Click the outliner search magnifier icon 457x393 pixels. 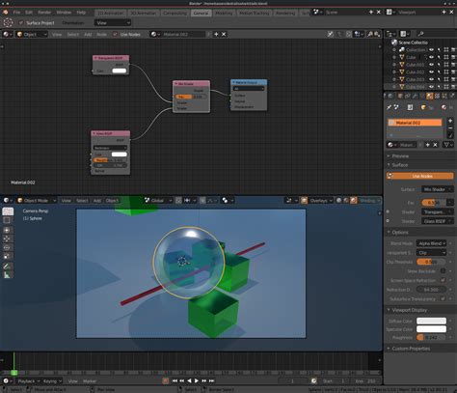coord(420,34)
